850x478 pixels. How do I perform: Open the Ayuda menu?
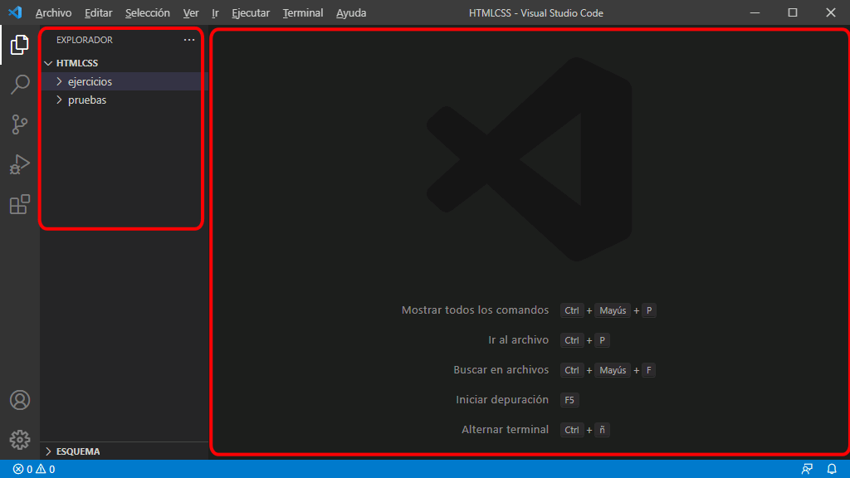tap(351, 12)
